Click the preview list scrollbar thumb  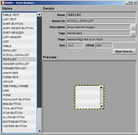coord(101,97)
